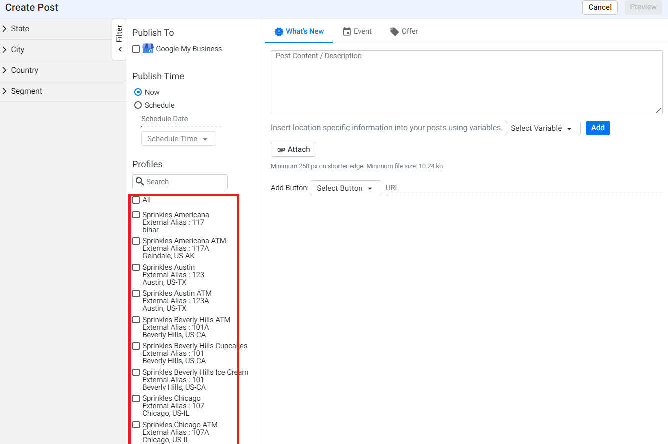
Task: Click the blue Add button
Action: point(598,128)
